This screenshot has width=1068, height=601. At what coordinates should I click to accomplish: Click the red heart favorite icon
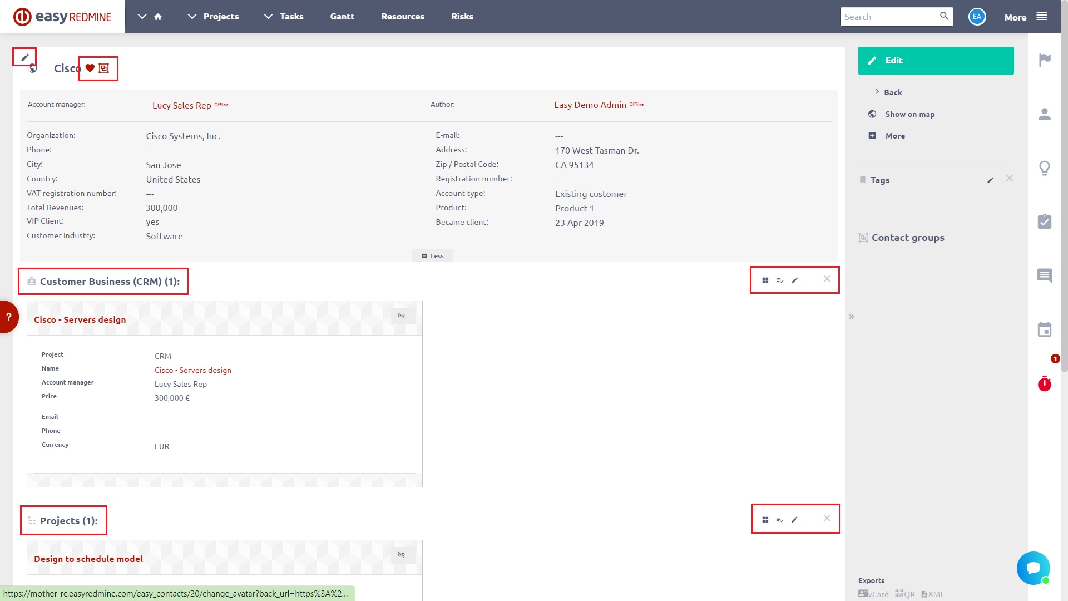90,68
